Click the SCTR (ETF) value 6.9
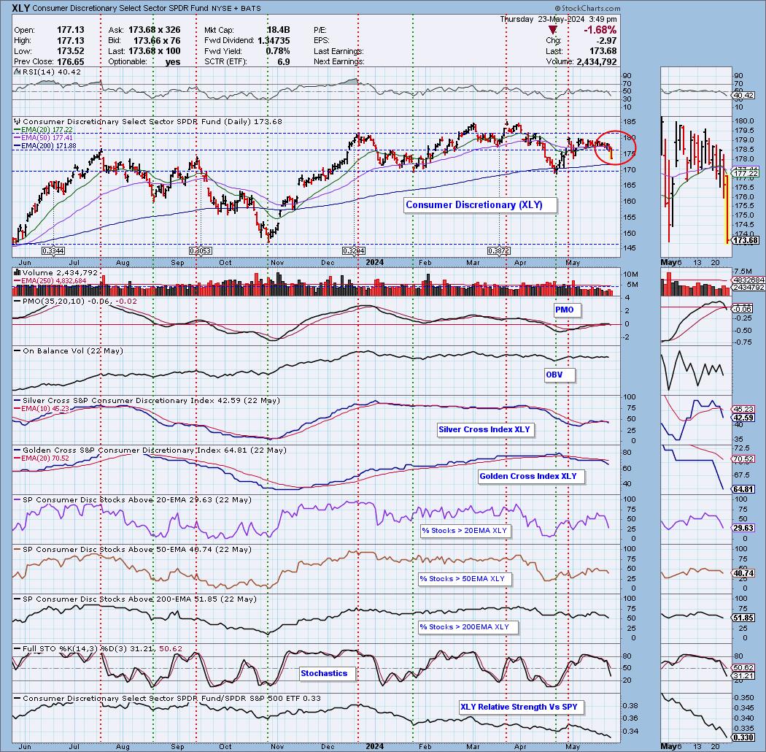 pos(283,61)
